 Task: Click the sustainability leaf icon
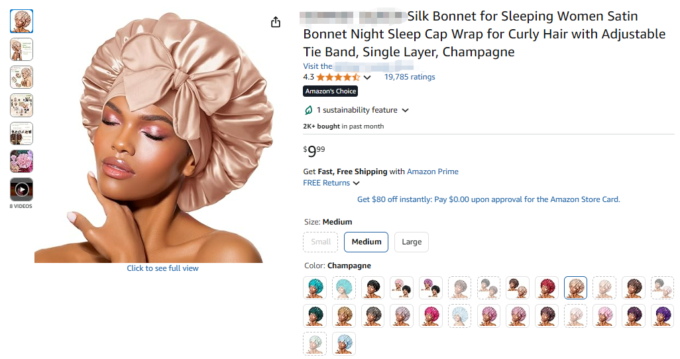coord(308,110)
